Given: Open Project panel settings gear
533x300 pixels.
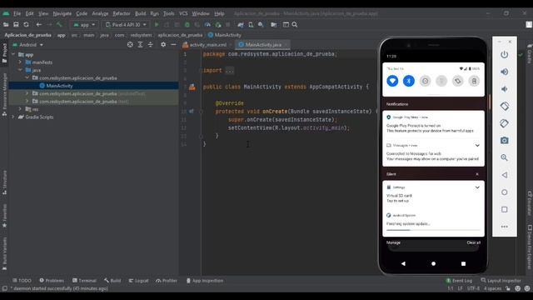Looking at the screenshot, I should pos(163,44).
